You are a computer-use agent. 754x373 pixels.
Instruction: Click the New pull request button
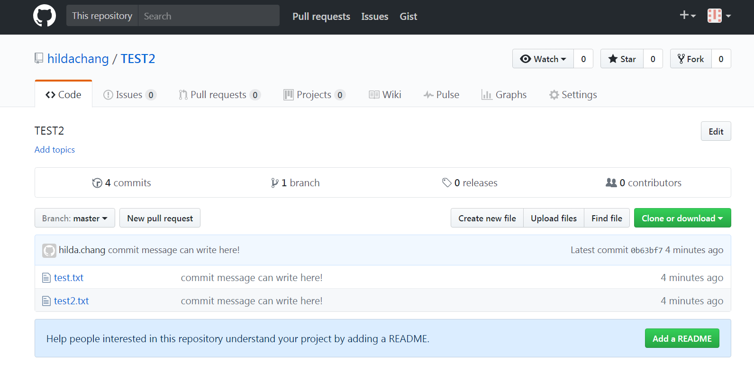pos(160,218)
